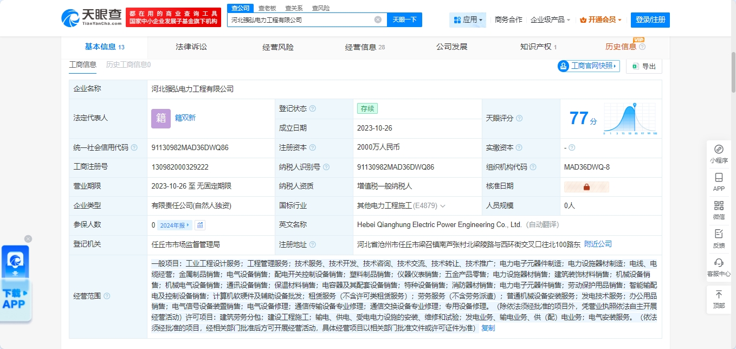The height and width of the screenshot is (349, 736).
Task: Close the floating download APP banner
Action: coord(28,238)
